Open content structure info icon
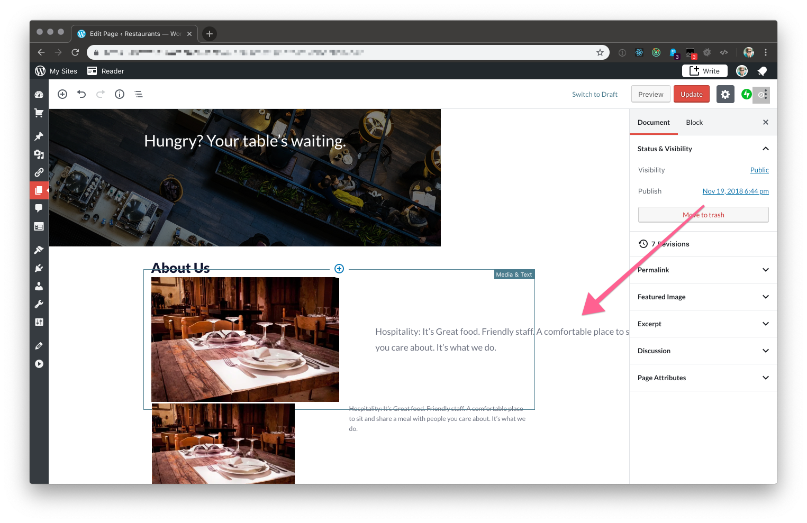The width and height of the screenshot is (807, 523). [119, 94]
